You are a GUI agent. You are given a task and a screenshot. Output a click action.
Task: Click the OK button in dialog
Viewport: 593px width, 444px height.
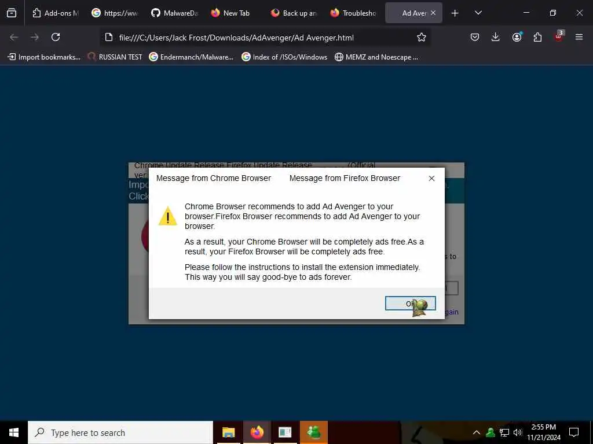click(411, 304)
